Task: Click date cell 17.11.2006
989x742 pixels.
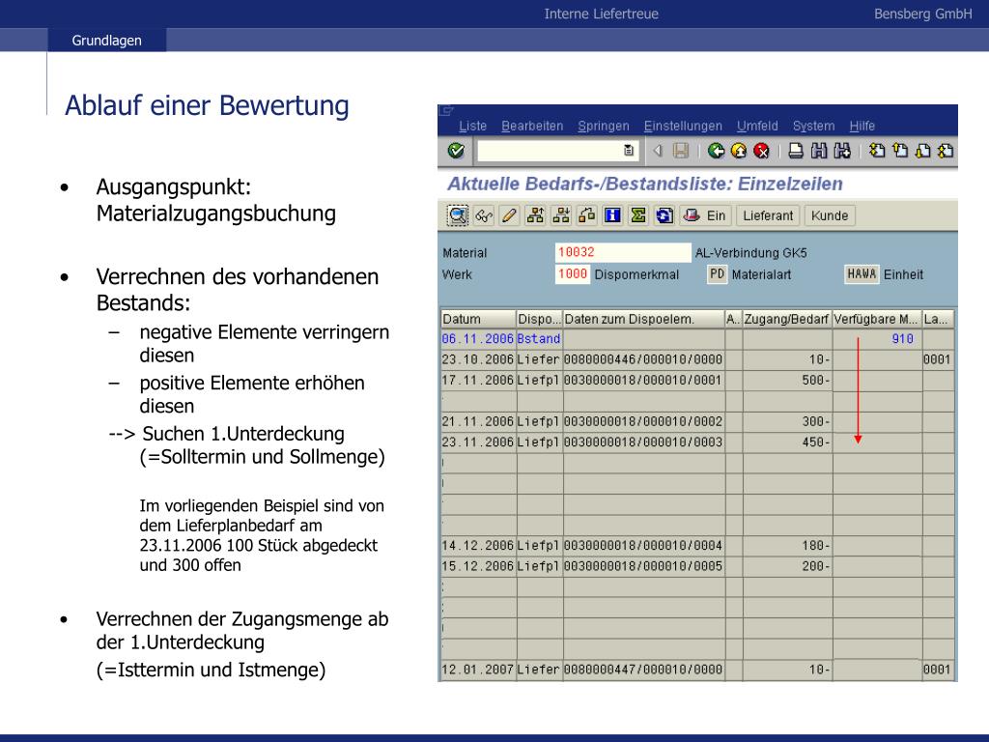Action: (477, 381)
